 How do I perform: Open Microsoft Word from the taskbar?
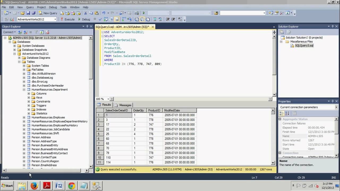(x=59, y=186)
